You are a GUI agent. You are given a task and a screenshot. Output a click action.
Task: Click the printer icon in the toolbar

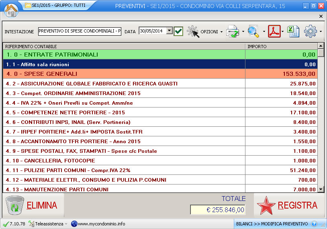click(233, 31)
